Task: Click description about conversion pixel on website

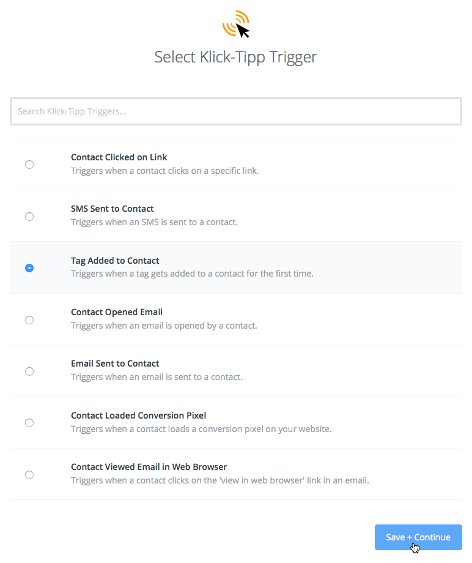Action: click(201, 429)
